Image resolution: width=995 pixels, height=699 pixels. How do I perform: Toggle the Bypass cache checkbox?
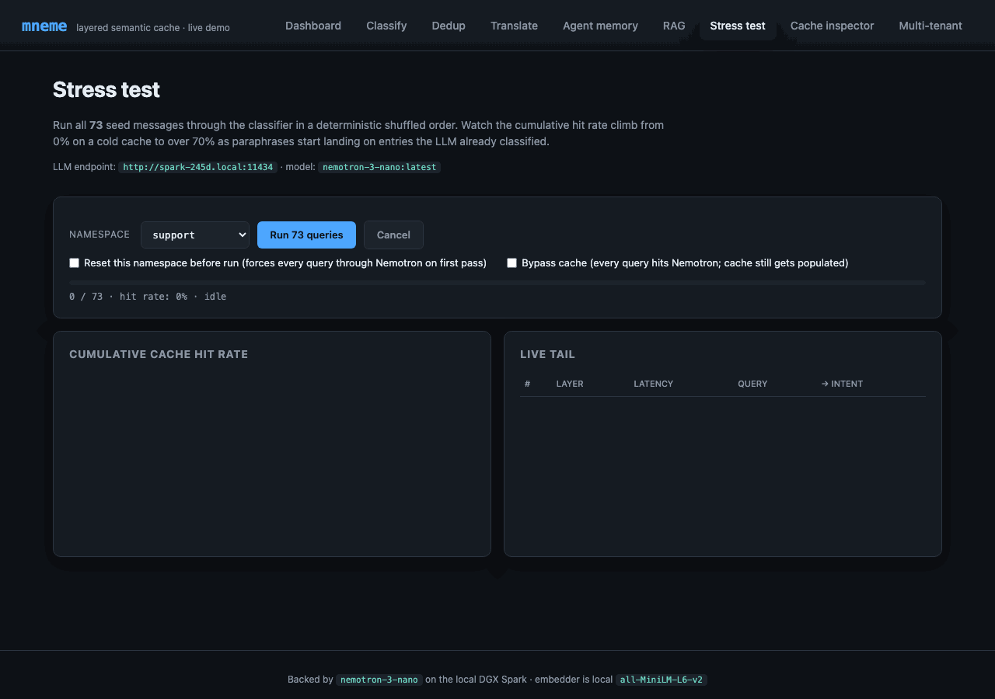(x=512, y=263)
